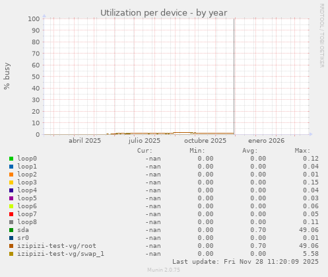The width and height of the screenshot is (328, 277).
Task: Click the sda dark green legend swatch
Action: point(11,230)
